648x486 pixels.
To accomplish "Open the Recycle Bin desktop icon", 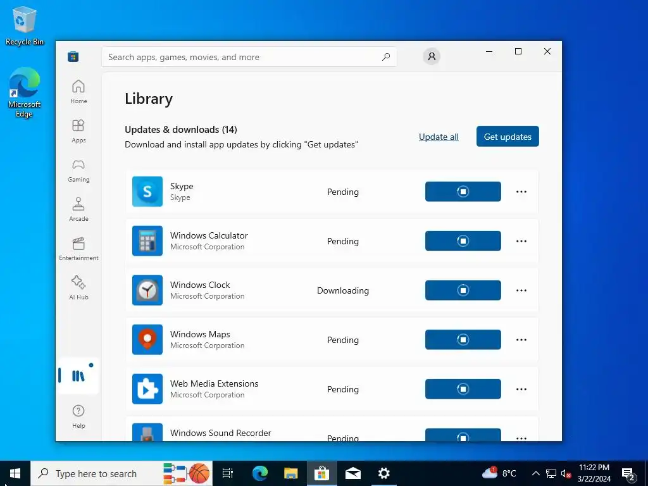I will tap(25, 25).
